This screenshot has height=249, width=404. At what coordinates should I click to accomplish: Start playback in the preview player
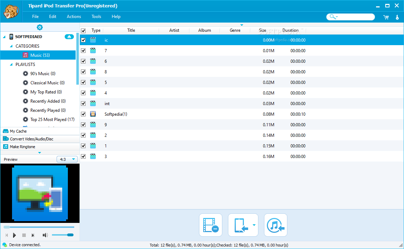(14, 235)
